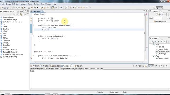Click the Print toolbar icon

coord(8,8)
